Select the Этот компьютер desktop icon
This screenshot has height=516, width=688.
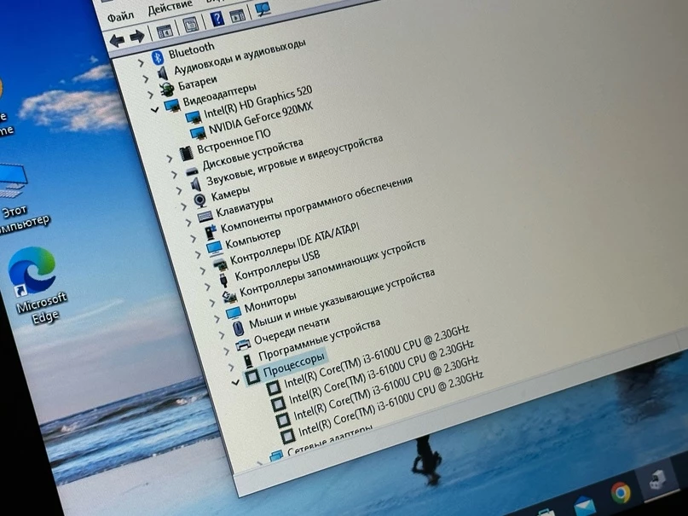click(x=19, y=199)
